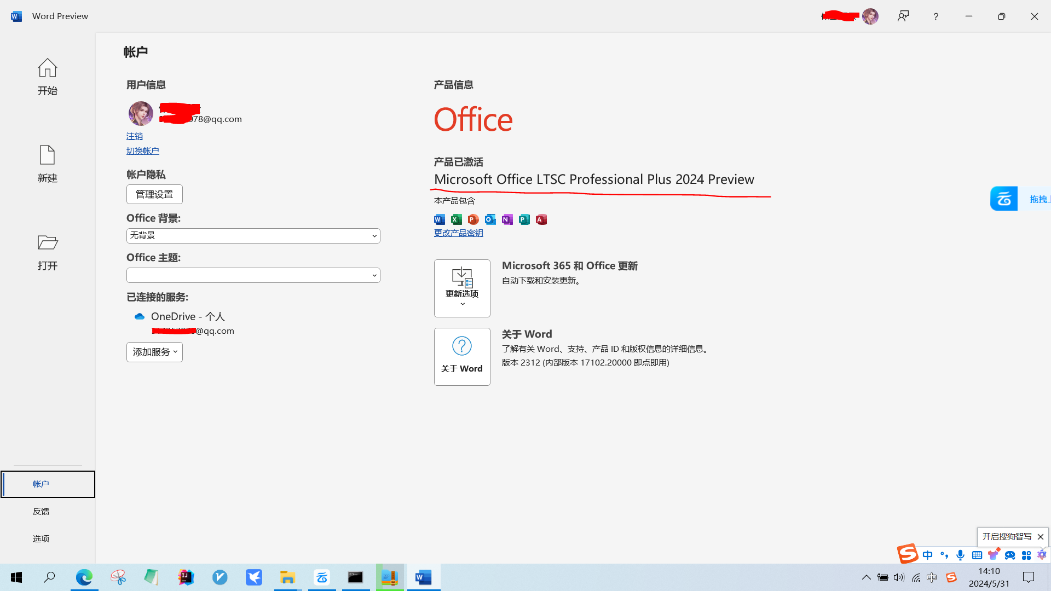Select the Options (选项) sidebar item
Viewport: 1051px width, 591px height.
coord(41,538)
